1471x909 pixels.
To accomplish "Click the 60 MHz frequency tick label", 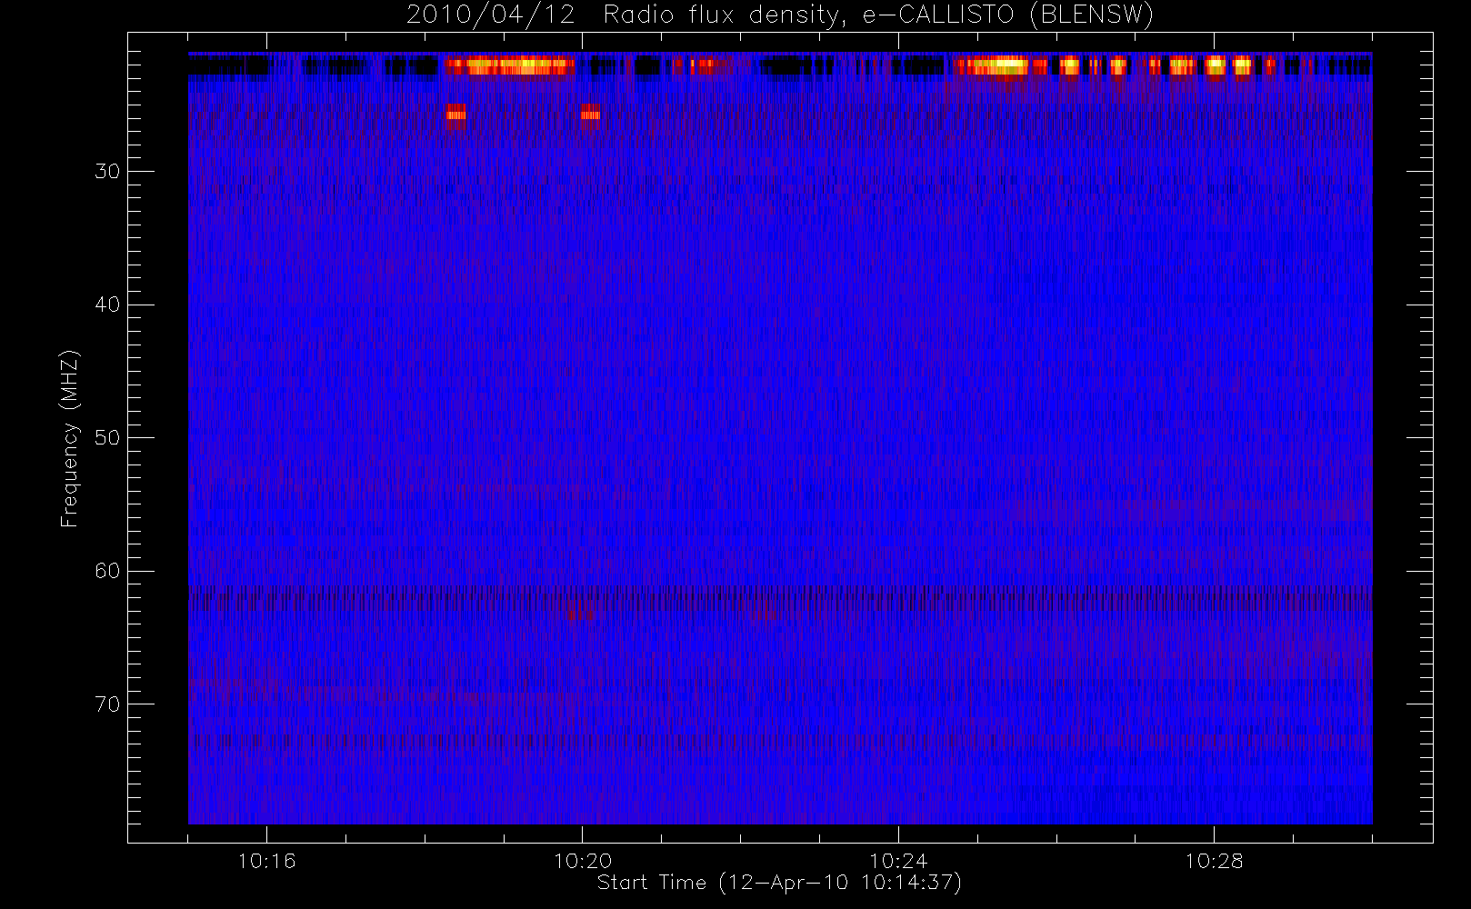I will point(107,571).
